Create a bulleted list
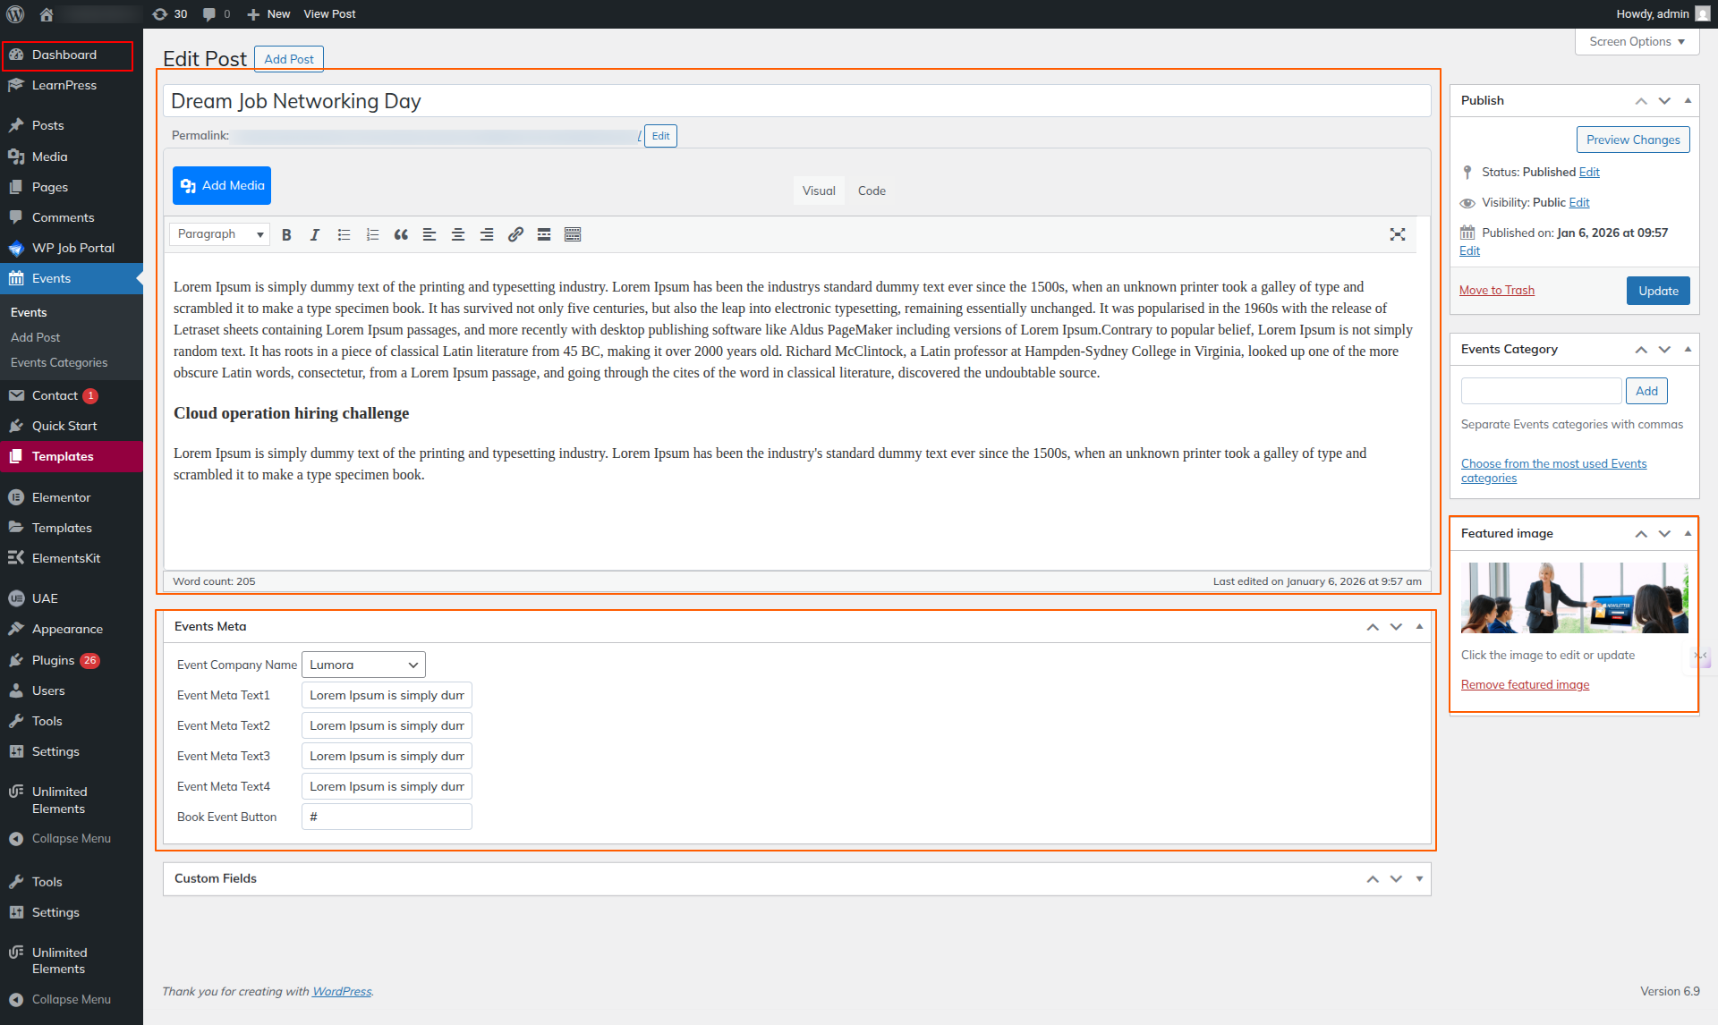Screen dimensions: 1718x1025 pos(344,234)
